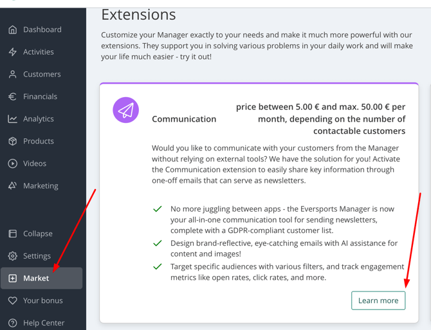Click the purple paper plane Communication icon
The width and height of the screenshot is (431, 330).
[126, 111]
